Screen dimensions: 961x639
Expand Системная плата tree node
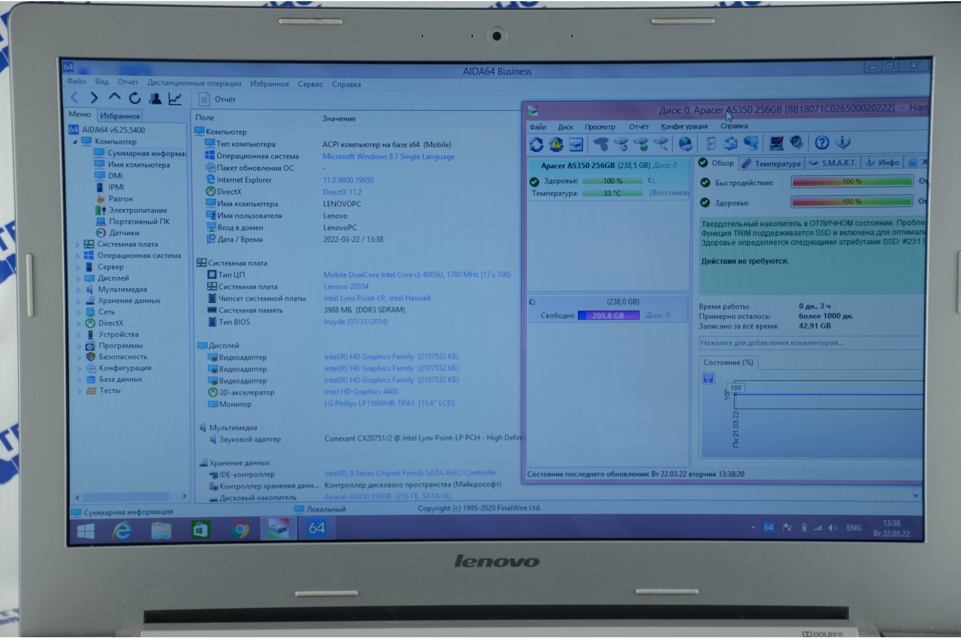pos(78,244)
